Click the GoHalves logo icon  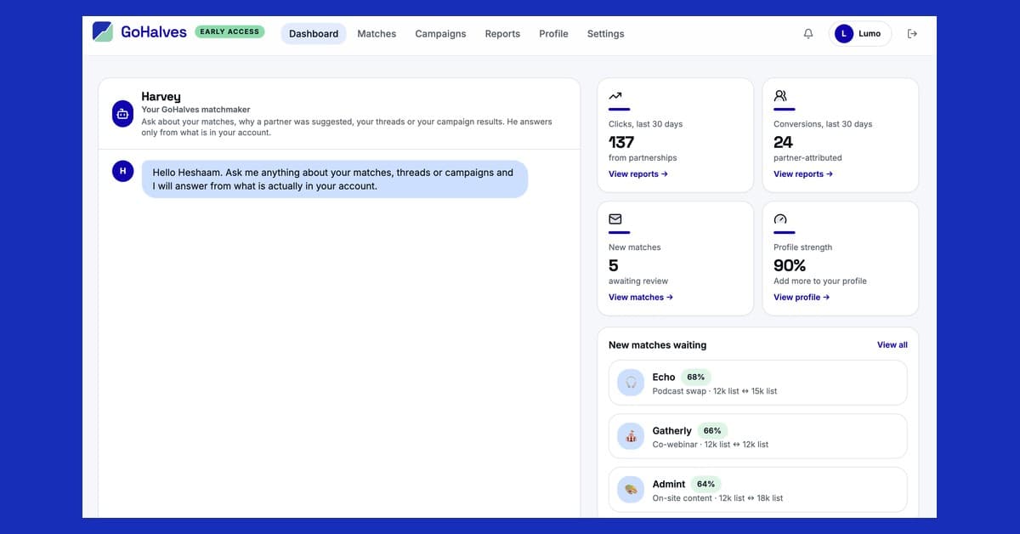[x=102, y=32]
